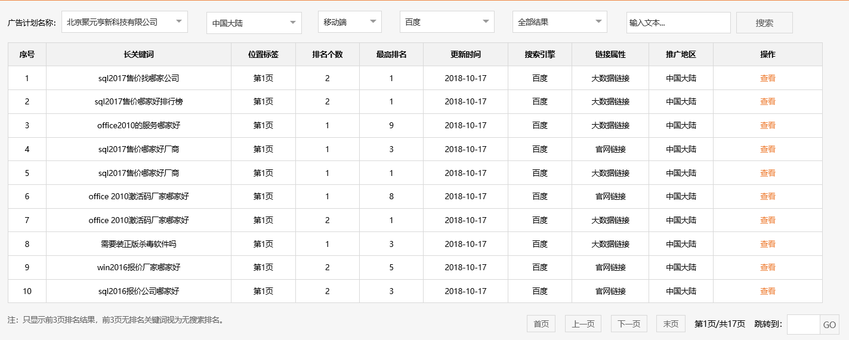The height and width of the screenshot is (340, 849).
Task: Click the 搜索 button
Action: pos(764,23)
